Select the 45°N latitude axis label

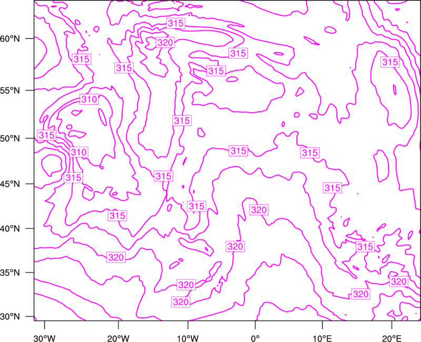pyautogui.click(x=10, y=184)
